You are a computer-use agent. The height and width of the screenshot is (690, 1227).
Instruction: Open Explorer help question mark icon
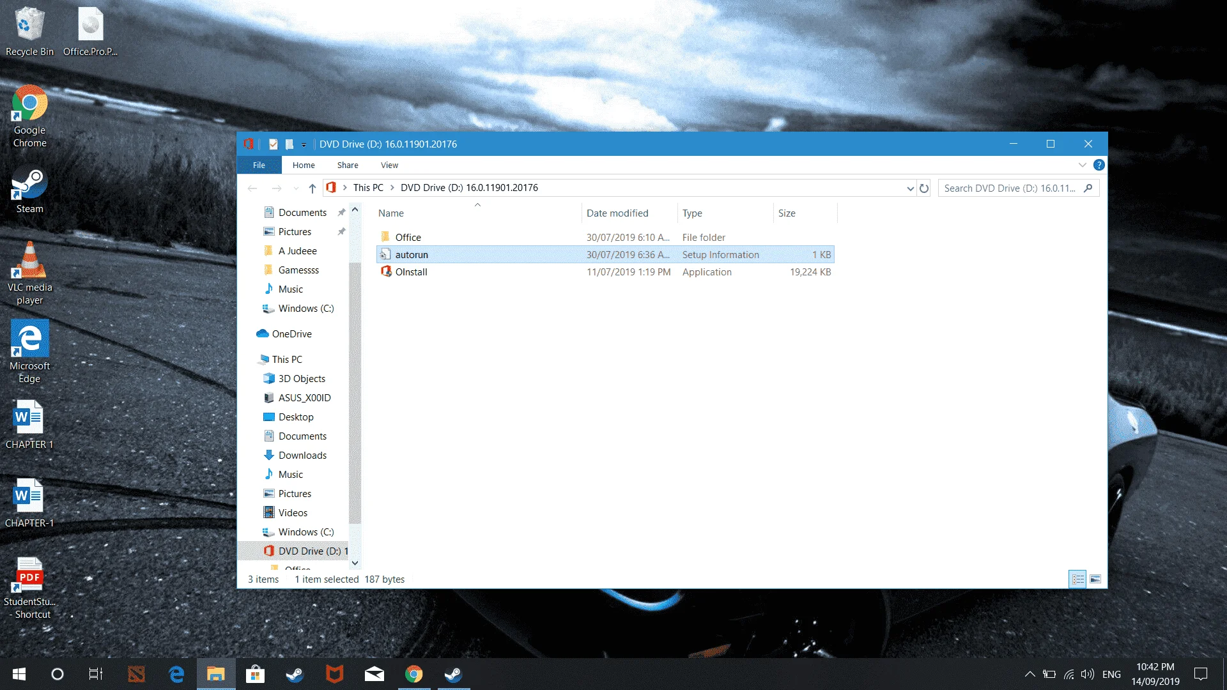[1099, 165]
